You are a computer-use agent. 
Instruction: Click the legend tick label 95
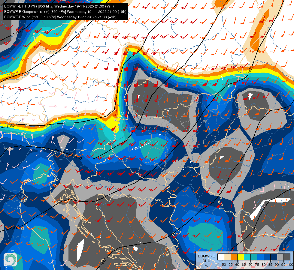(283, 265)
